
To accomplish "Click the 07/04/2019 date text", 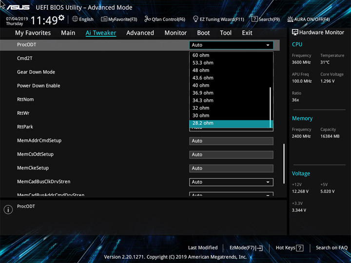I will coord(17,19).
